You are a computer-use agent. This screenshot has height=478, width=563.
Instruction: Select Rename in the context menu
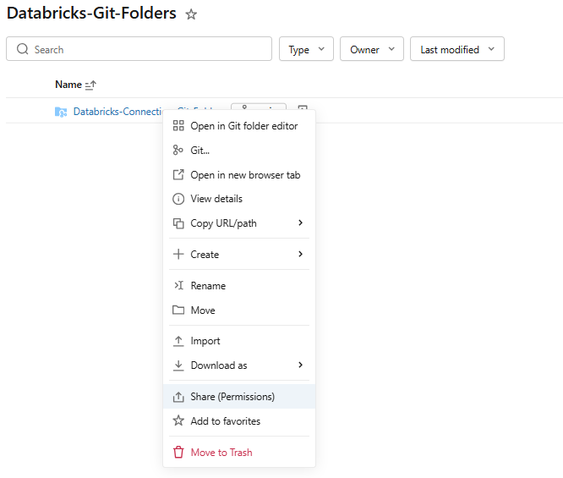point(239,286)
